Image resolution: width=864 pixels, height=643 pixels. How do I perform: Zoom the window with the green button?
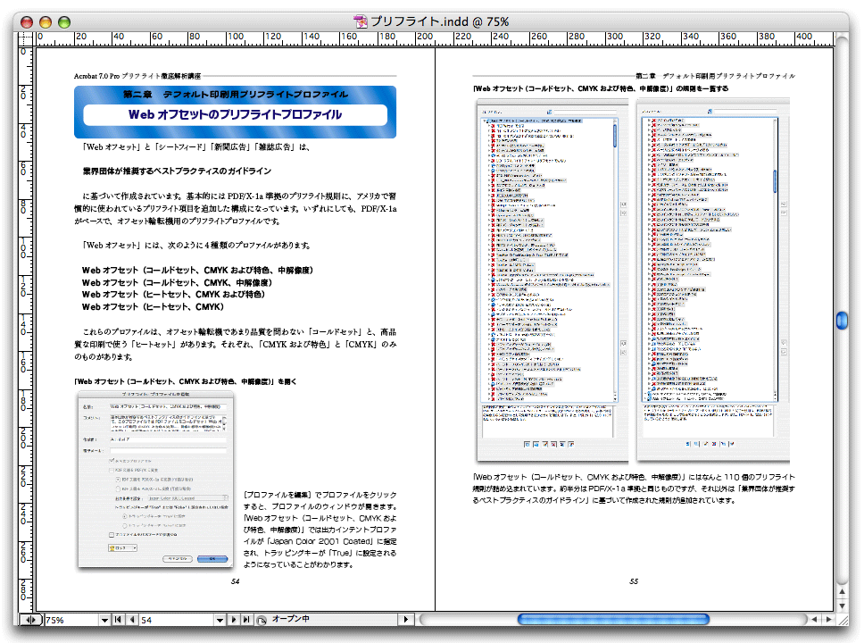64,22
